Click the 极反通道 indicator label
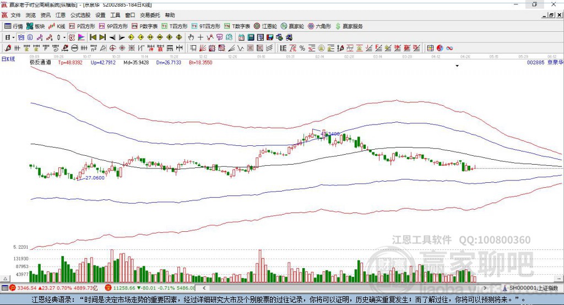Image resolution: width=564 pixels, height=305 pixels. click(40, 62)
